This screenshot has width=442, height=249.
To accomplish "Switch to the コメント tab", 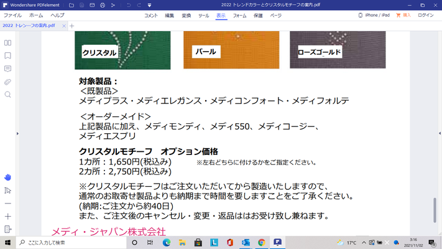I will [x=151, y=16].
